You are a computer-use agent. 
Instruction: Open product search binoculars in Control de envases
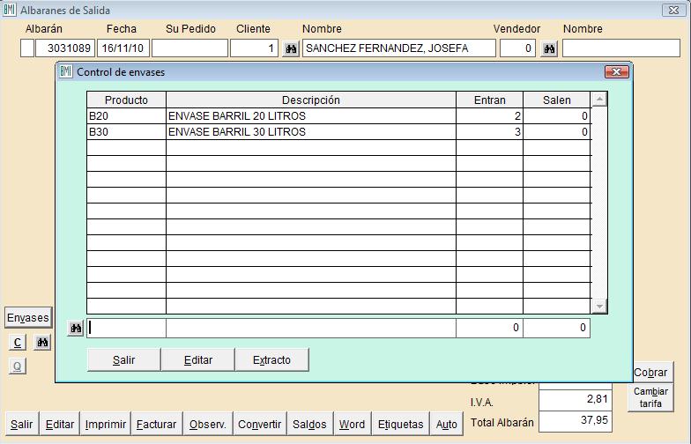(77, 328)
